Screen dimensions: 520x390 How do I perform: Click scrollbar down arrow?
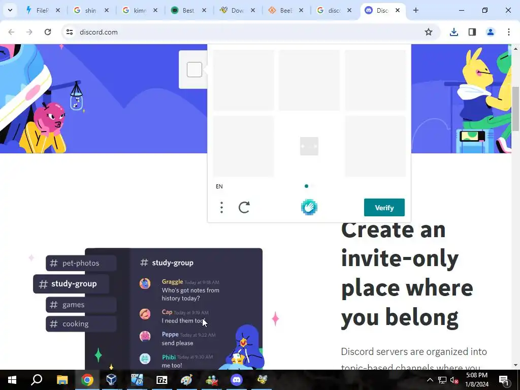coord(516,365)
